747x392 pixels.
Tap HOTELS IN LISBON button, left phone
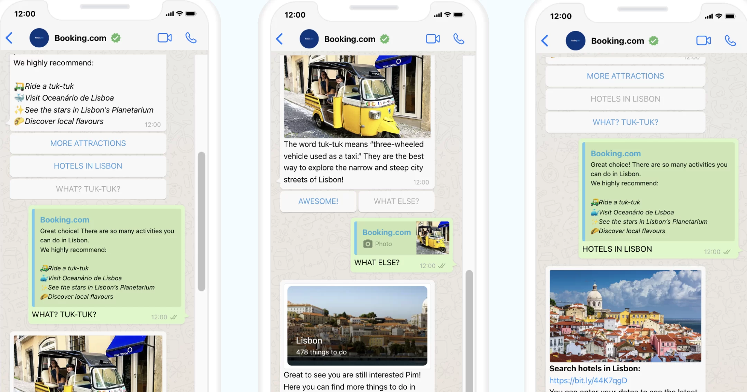88,166
